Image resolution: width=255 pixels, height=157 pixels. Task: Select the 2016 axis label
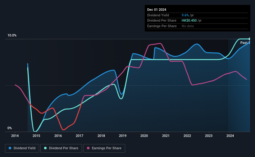(x=58, y=136)
